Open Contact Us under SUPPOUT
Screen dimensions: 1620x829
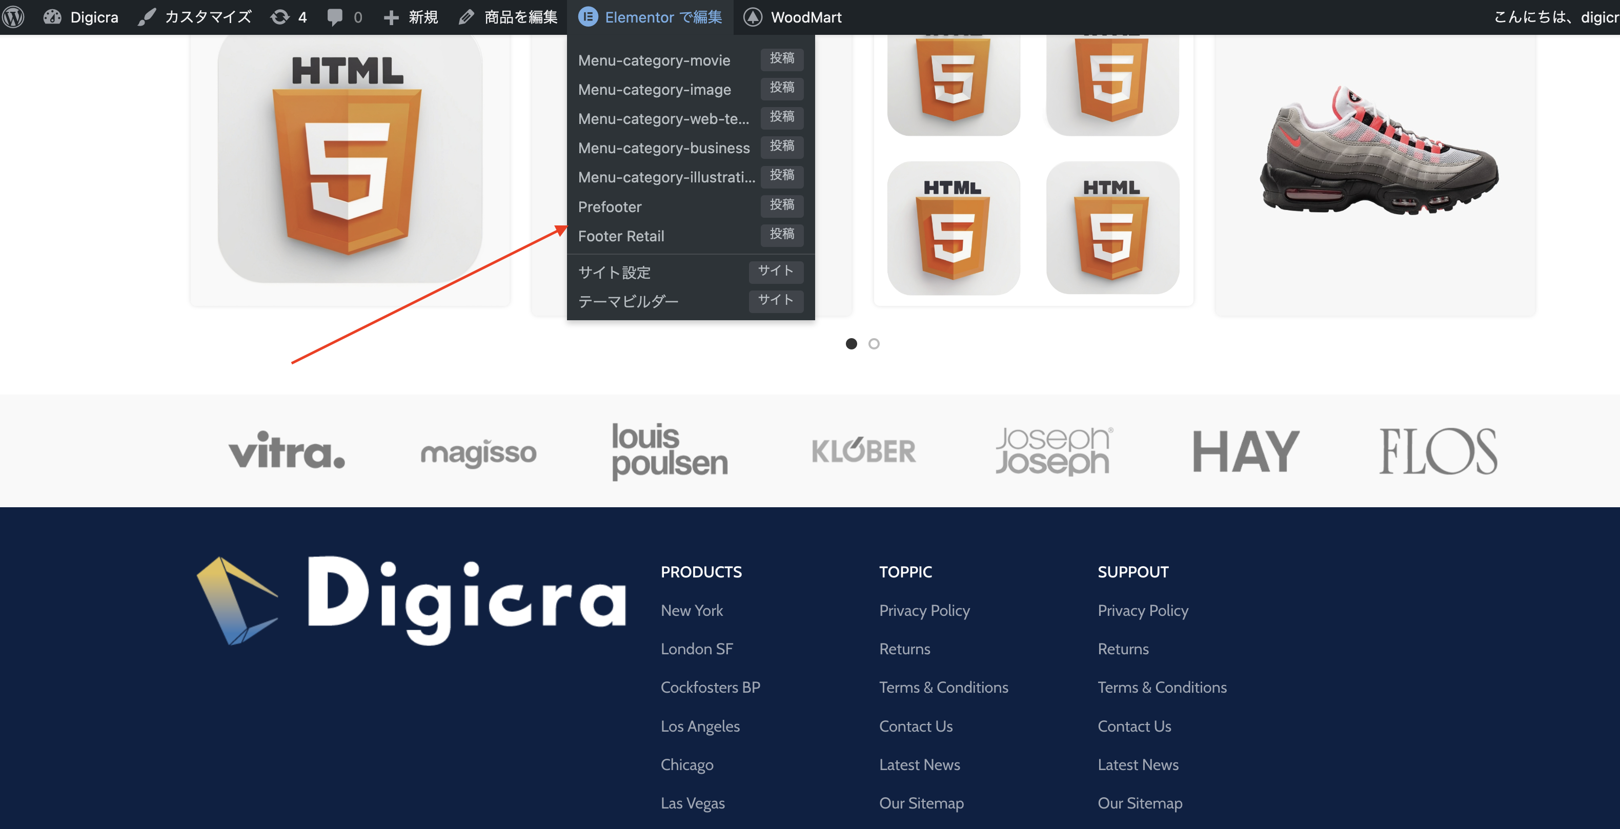click(x=1135, y=726)
